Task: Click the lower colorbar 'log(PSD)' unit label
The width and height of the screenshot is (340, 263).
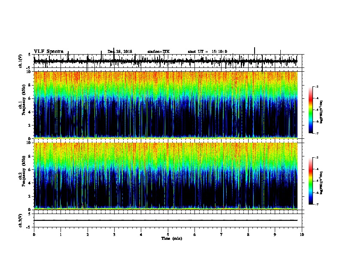Action: [322, 183]
